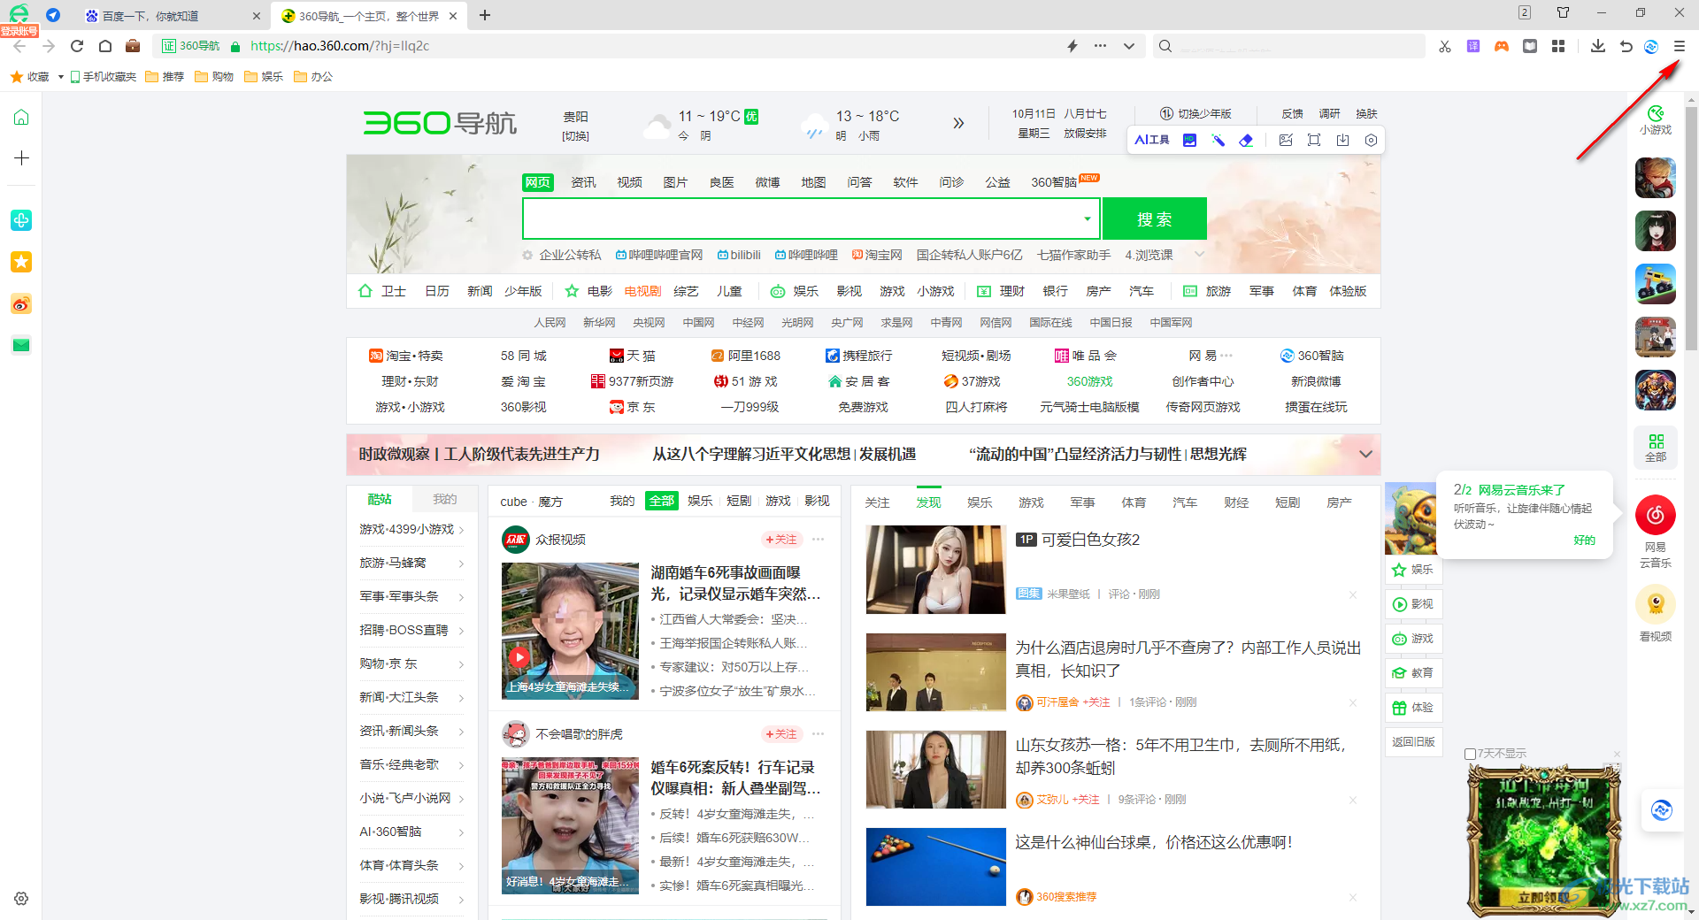Open the 京东 site link
Image resolution: width=1699 pixels, height=920 pixels.
pos(633,407)
